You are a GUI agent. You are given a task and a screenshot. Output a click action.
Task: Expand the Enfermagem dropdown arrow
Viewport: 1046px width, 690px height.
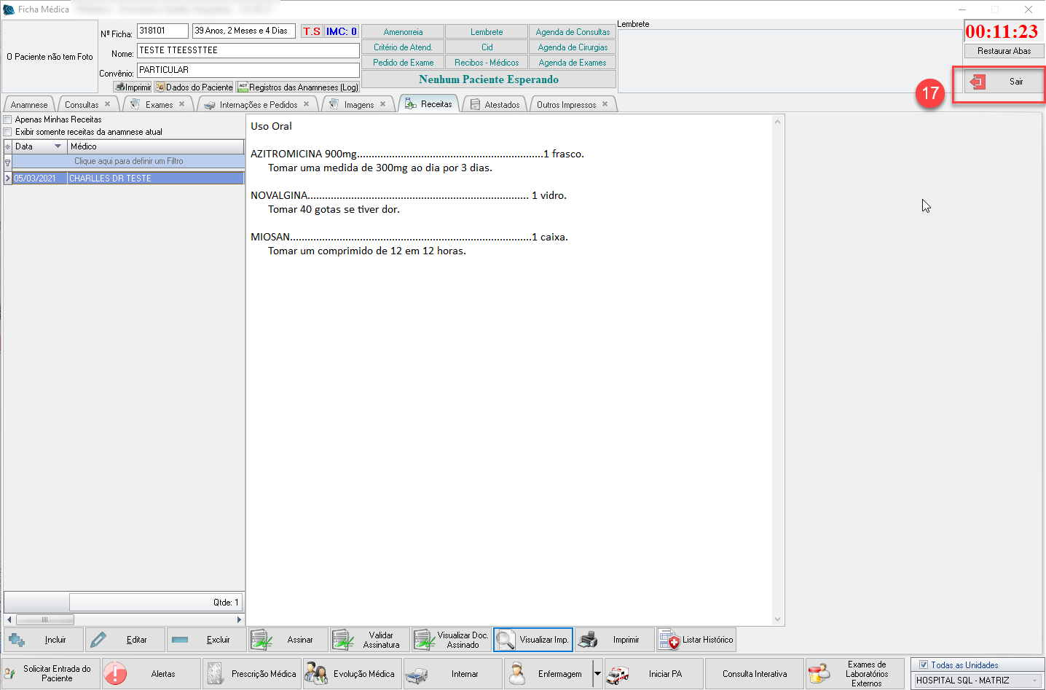pos(597,674)
